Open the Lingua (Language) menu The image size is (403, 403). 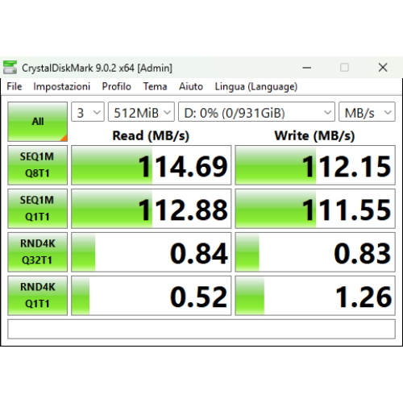(x=256, y=87)
